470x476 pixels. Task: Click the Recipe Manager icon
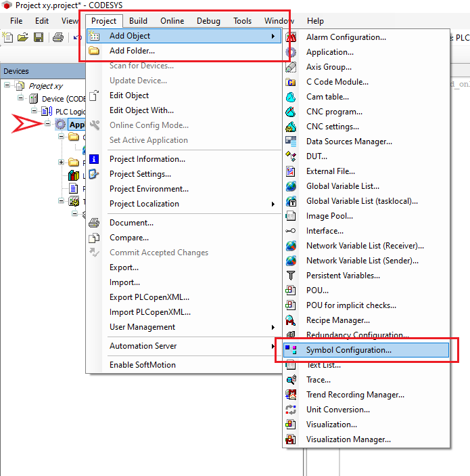click(291, 320)
